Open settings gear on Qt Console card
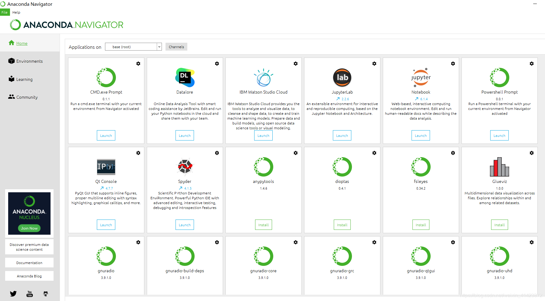Viewport: 545px width, 301px height. coord(138,153)
